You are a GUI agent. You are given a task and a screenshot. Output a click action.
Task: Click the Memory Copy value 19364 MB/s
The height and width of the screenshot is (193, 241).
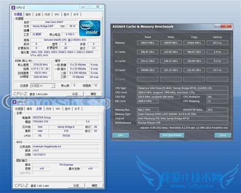tap(194, 43)
